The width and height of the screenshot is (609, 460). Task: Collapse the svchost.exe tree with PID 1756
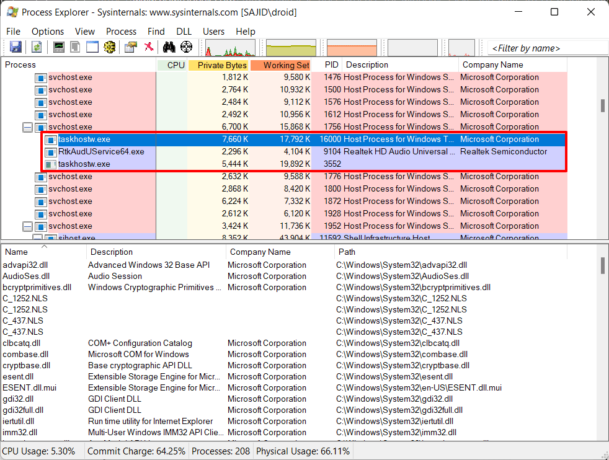(27, 127)
